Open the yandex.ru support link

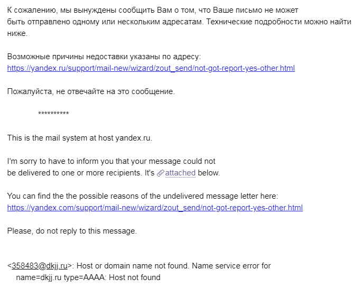151,68
